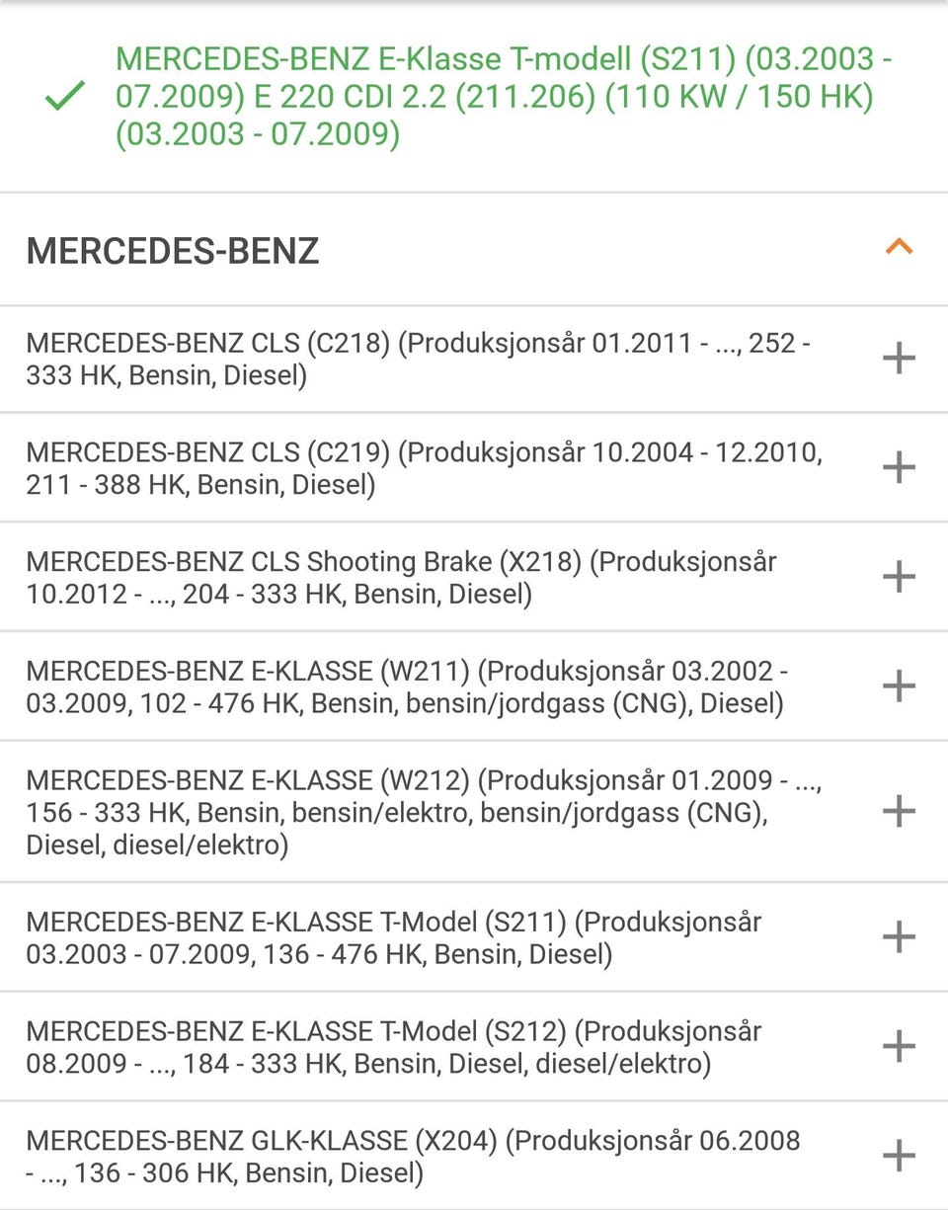948x1210 pixels.
Task: Select the green E 220 CDI vehicle text
Action: pos(504,96)
